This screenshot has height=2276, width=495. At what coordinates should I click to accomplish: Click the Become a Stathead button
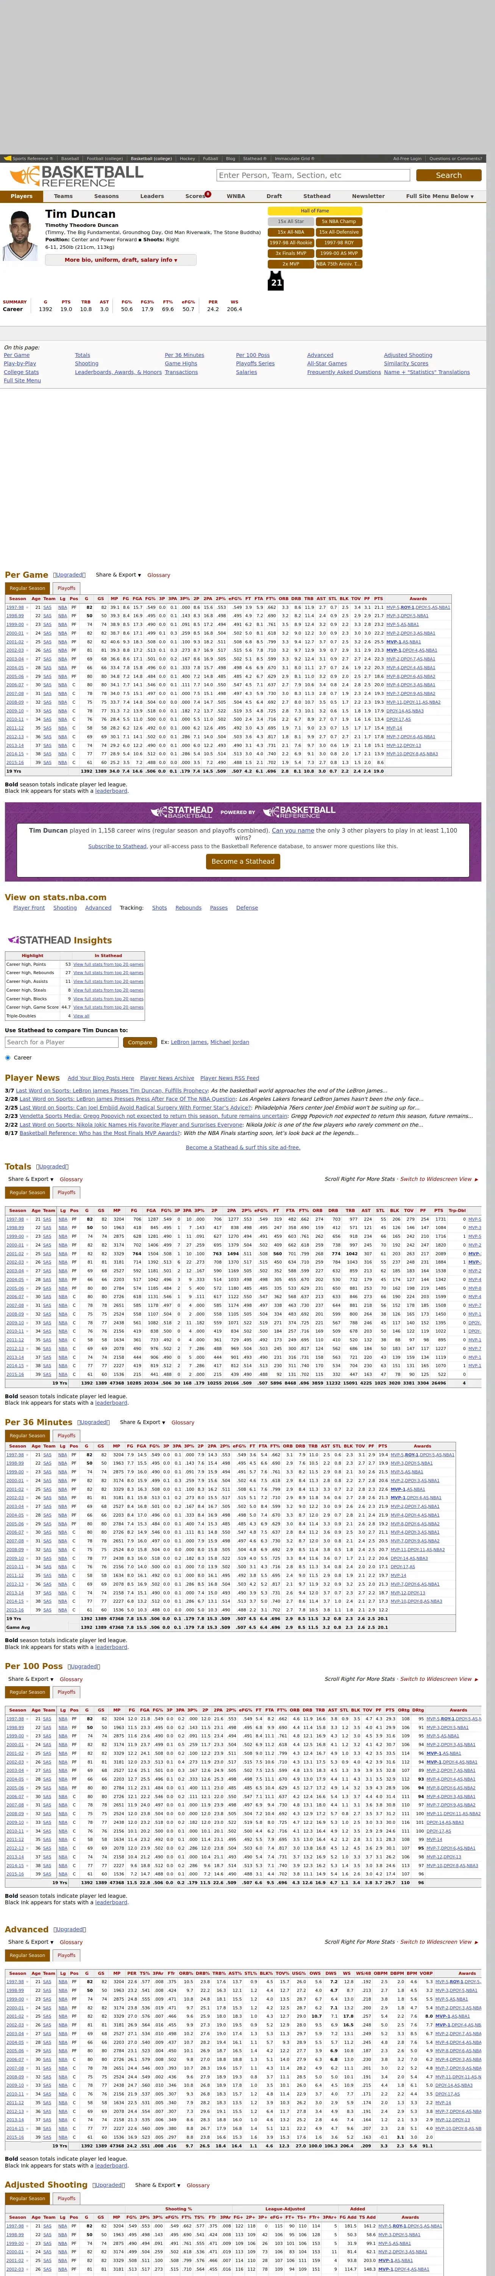[243, 861]
